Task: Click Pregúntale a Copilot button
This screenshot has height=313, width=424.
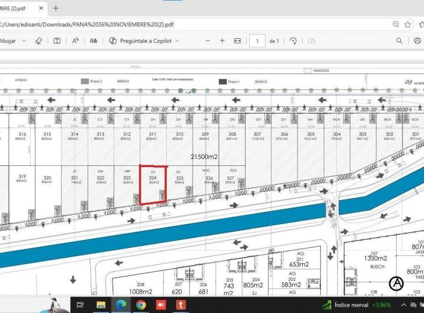Action: coord(141,41)
